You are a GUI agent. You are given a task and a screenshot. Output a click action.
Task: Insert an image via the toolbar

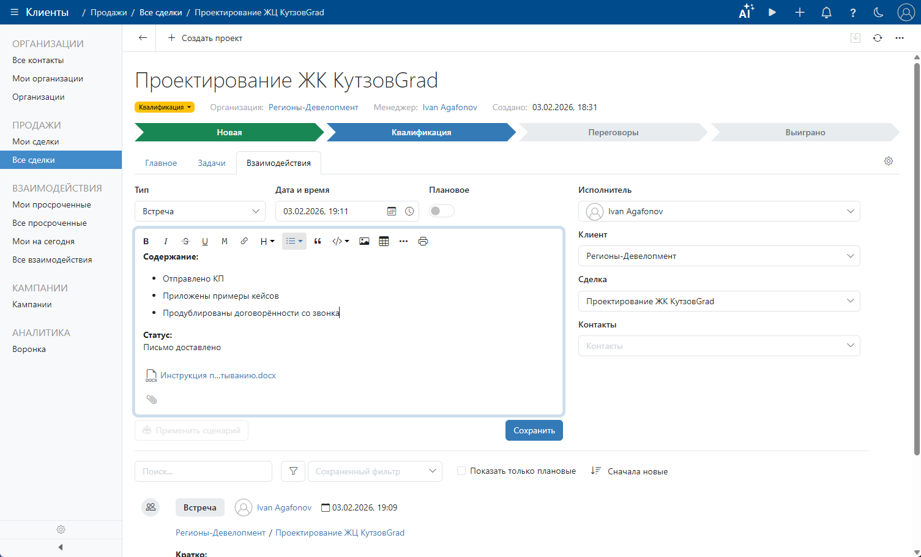tap(364, 241)
